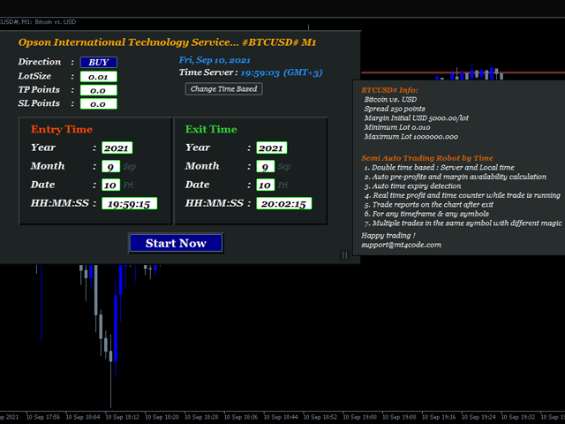Screen dimensions: 565x424
Task: Edit the Entry Time date field
Action: [110, 185]
